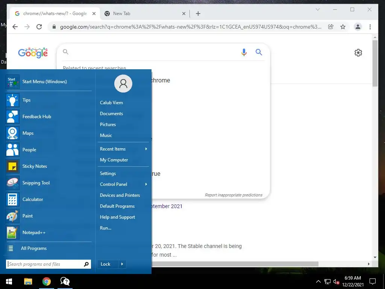Viewport: 385px width, 289px height.
Task: Switch to New Tab tab
Action: (145, 14)
